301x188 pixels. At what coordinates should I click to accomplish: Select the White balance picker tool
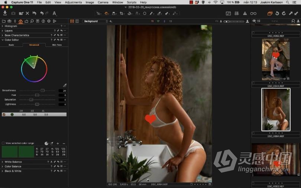tap(159, 13)
